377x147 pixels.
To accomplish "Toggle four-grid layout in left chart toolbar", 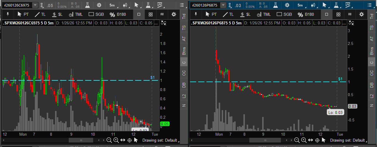I will pyautogui.click(x=151, y=14).
